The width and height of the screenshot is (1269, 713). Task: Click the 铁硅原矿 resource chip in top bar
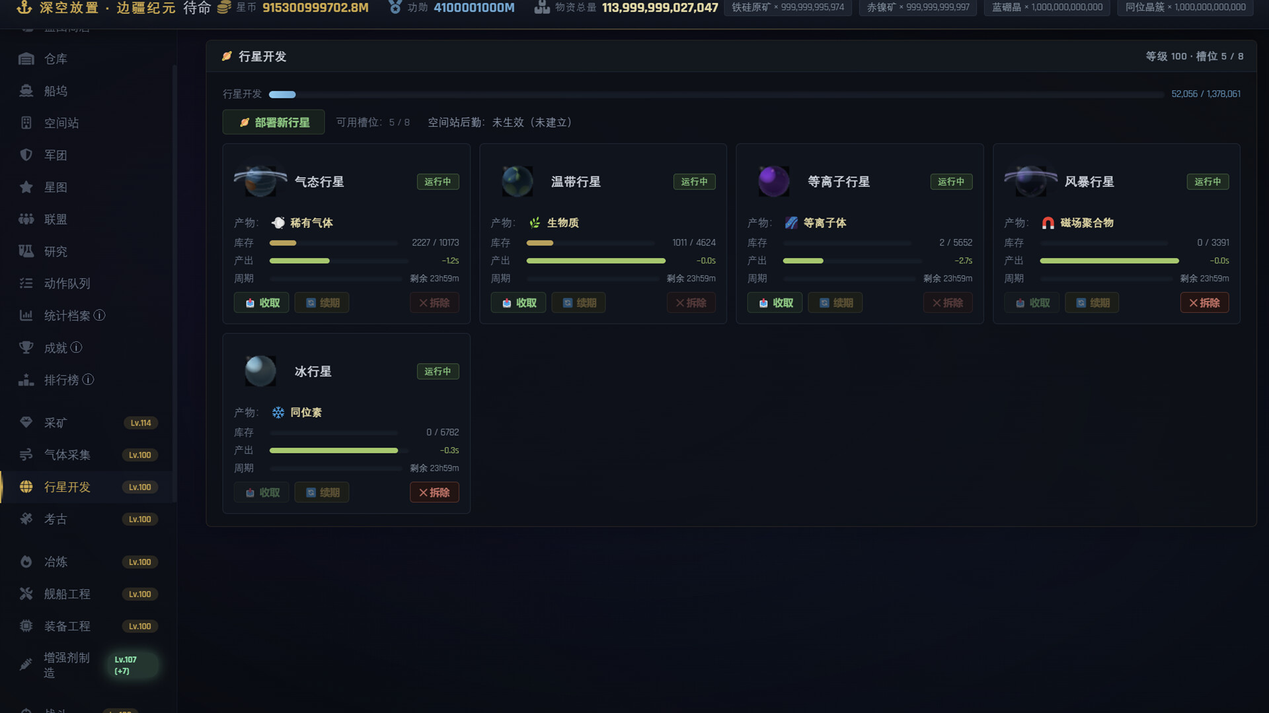click(x=788, y=7)
